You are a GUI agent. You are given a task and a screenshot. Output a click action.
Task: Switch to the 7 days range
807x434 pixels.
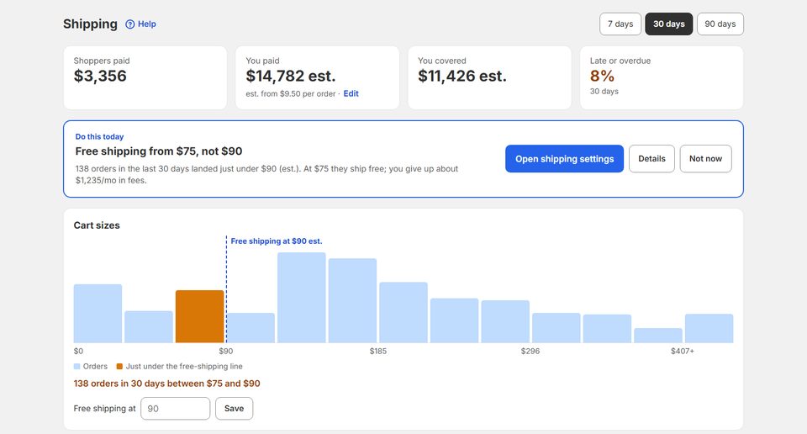620,24
